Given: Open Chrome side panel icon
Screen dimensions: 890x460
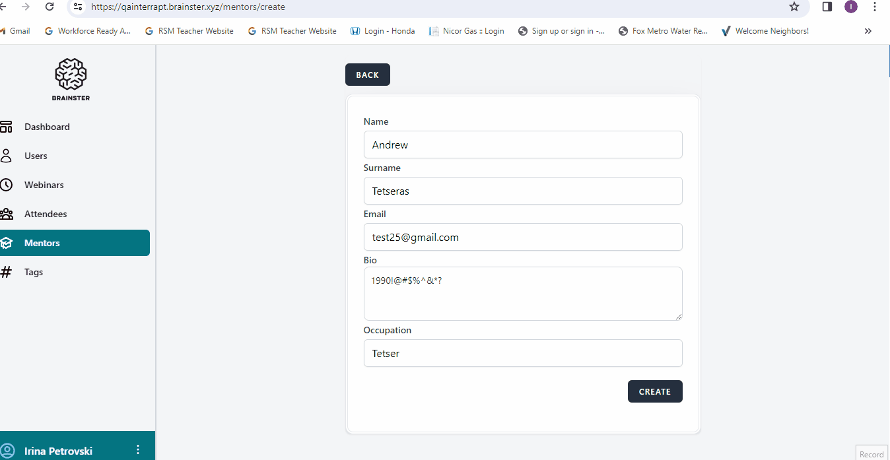Looking at the screenshot, I should [827, 7].
